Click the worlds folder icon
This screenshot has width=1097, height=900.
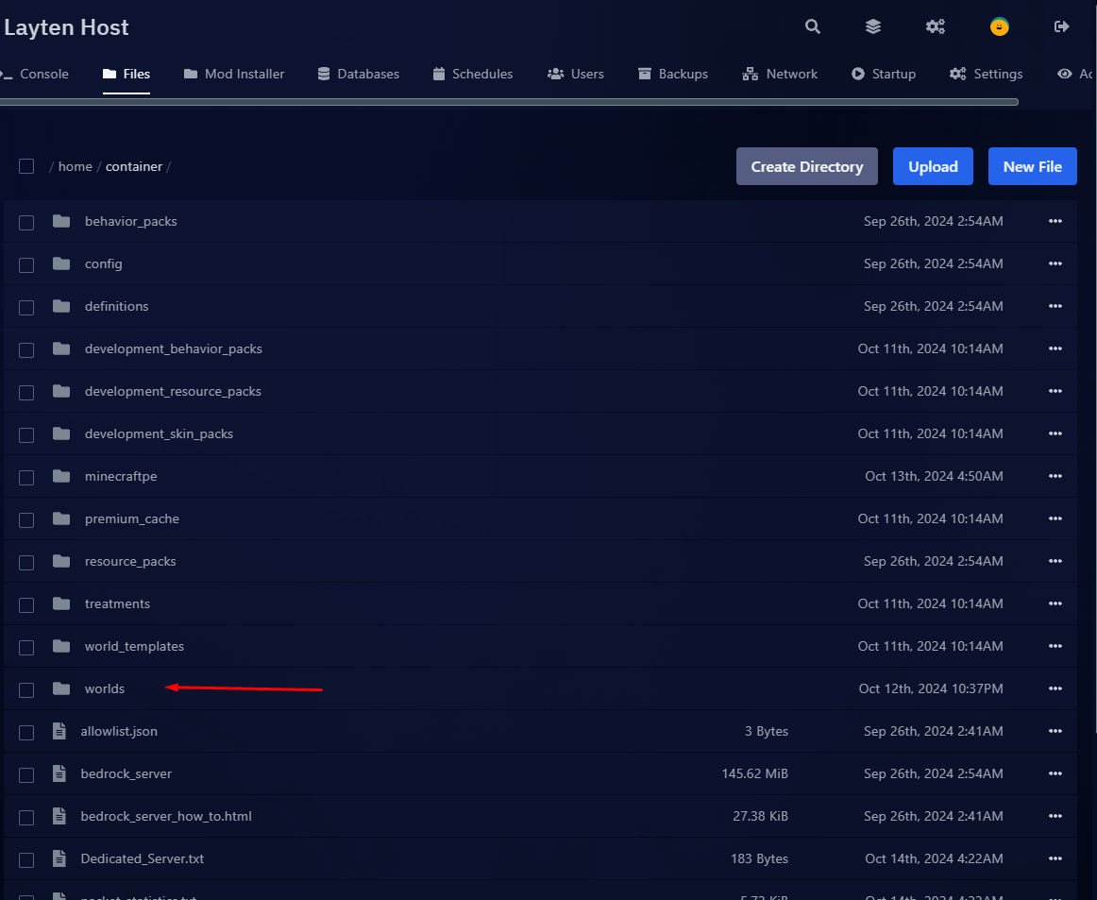coord(61,688)
